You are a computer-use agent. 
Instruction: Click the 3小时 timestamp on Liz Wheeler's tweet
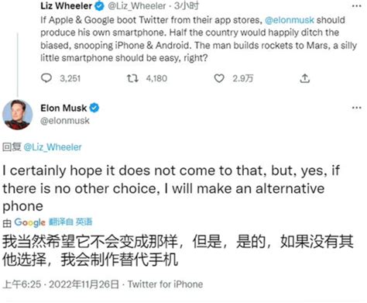[187, 6]
